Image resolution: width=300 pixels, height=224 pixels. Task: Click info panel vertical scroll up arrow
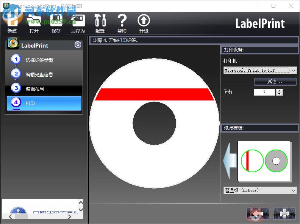tap(81, 202)
